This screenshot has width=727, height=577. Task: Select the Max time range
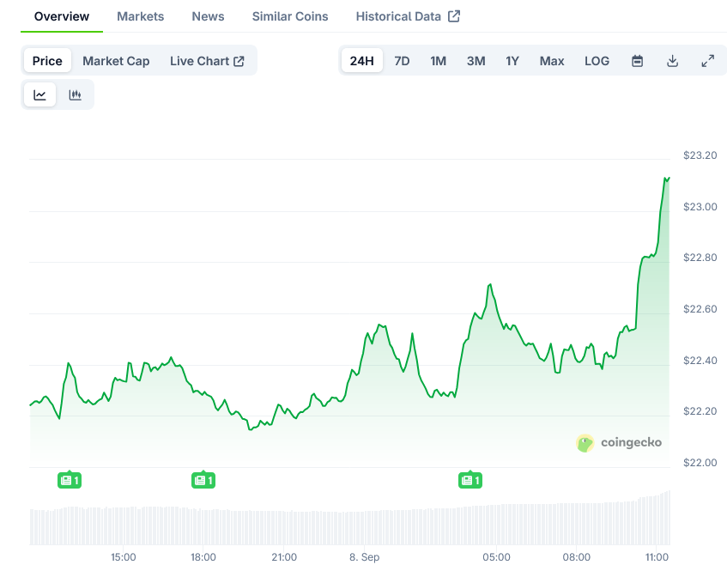[552, 61]
